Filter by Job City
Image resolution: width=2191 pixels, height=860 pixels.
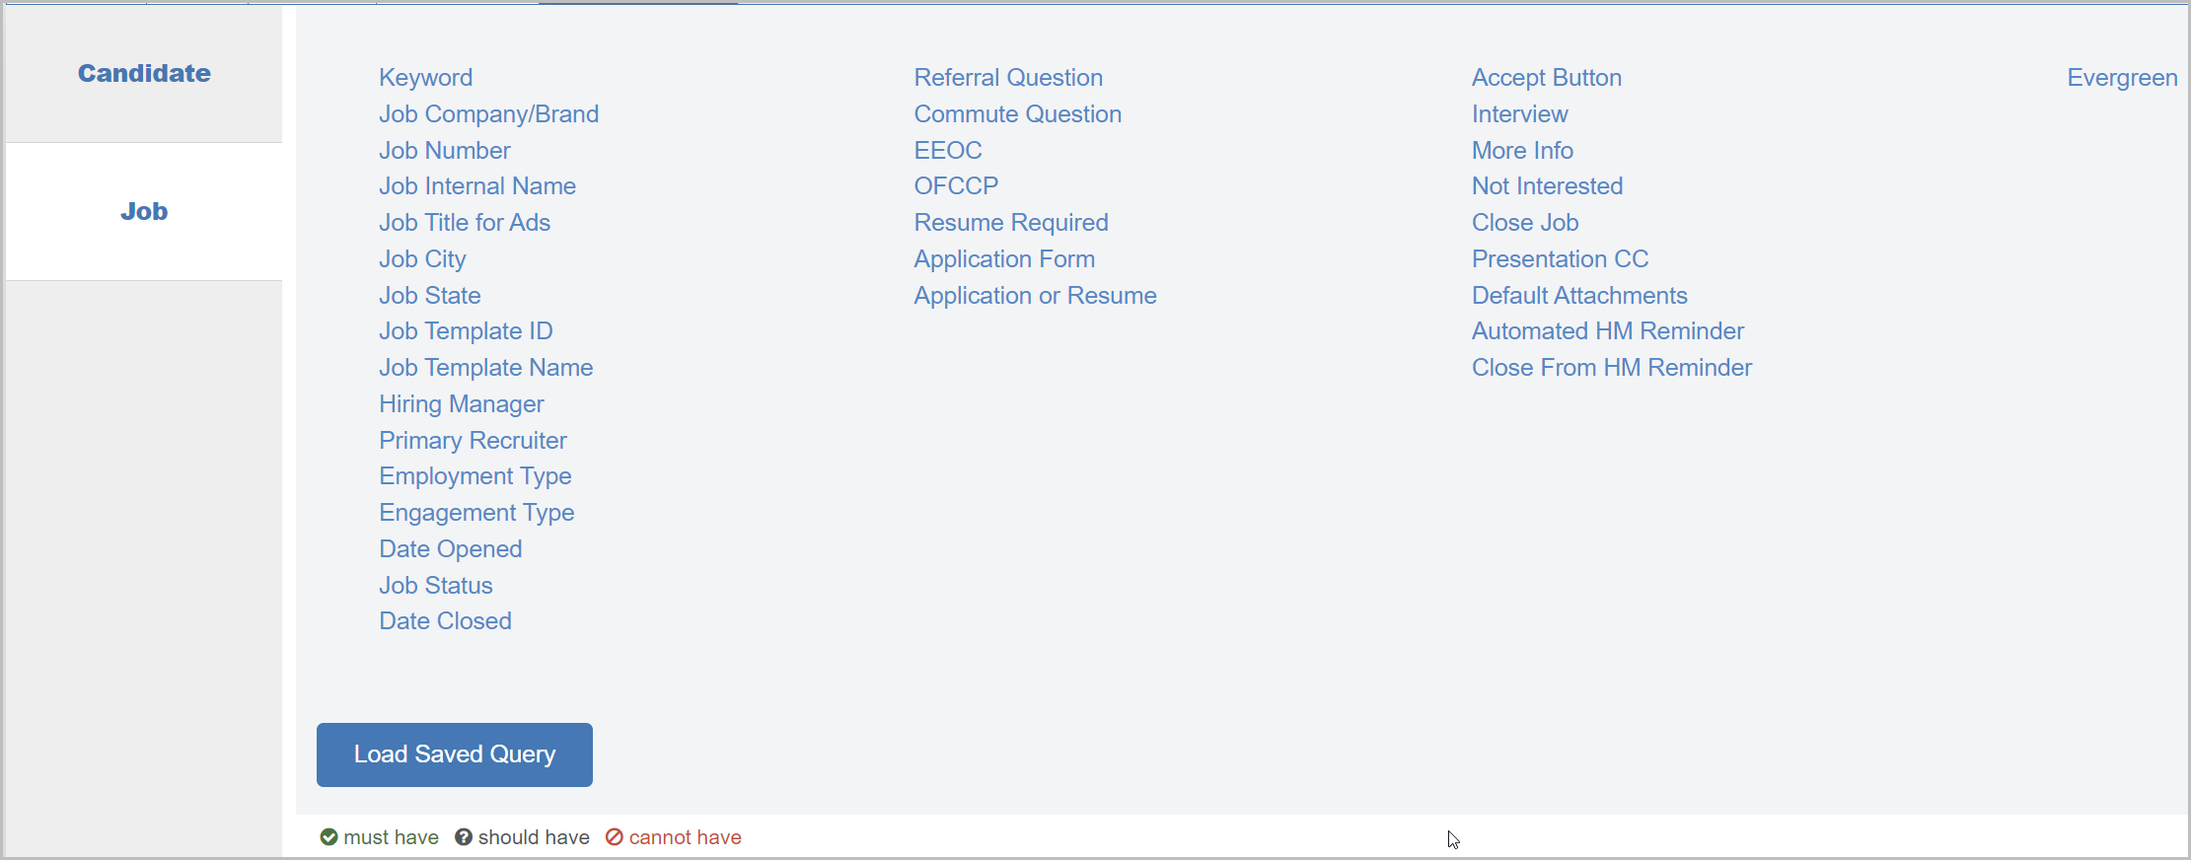[x=422, y=259]
